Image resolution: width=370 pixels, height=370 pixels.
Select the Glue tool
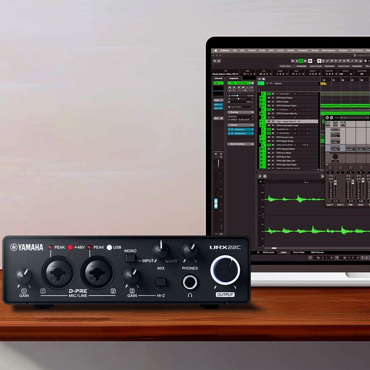coord(340,61)
